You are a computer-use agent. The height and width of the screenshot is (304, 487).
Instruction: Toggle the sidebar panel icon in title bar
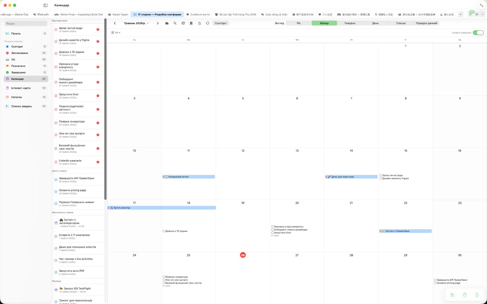tap(45, 5)
